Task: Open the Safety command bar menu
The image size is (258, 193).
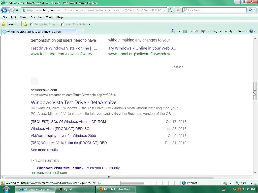Action: tap(229, 31)
